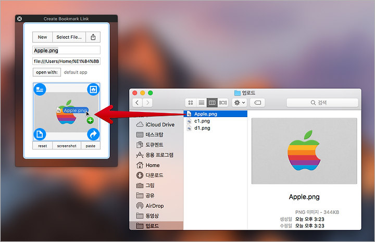Click the New button

click(42, 37)
